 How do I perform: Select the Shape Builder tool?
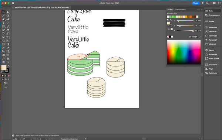tap(3, 41)
